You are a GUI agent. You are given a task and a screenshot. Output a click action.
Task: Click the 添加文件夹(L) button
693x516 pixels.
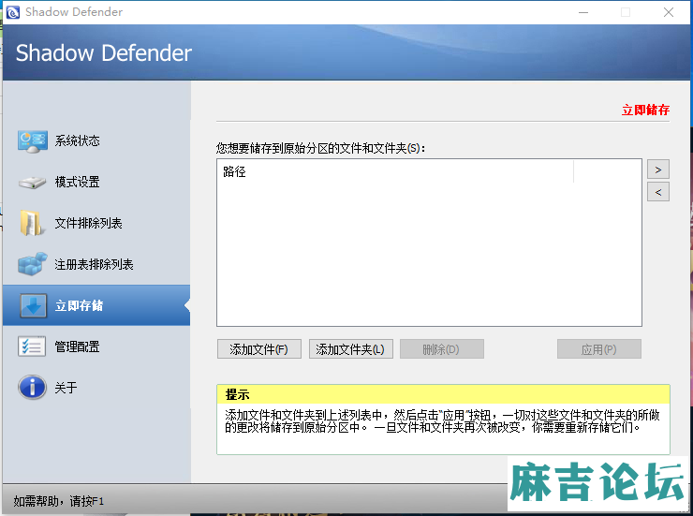coord(350,349)
